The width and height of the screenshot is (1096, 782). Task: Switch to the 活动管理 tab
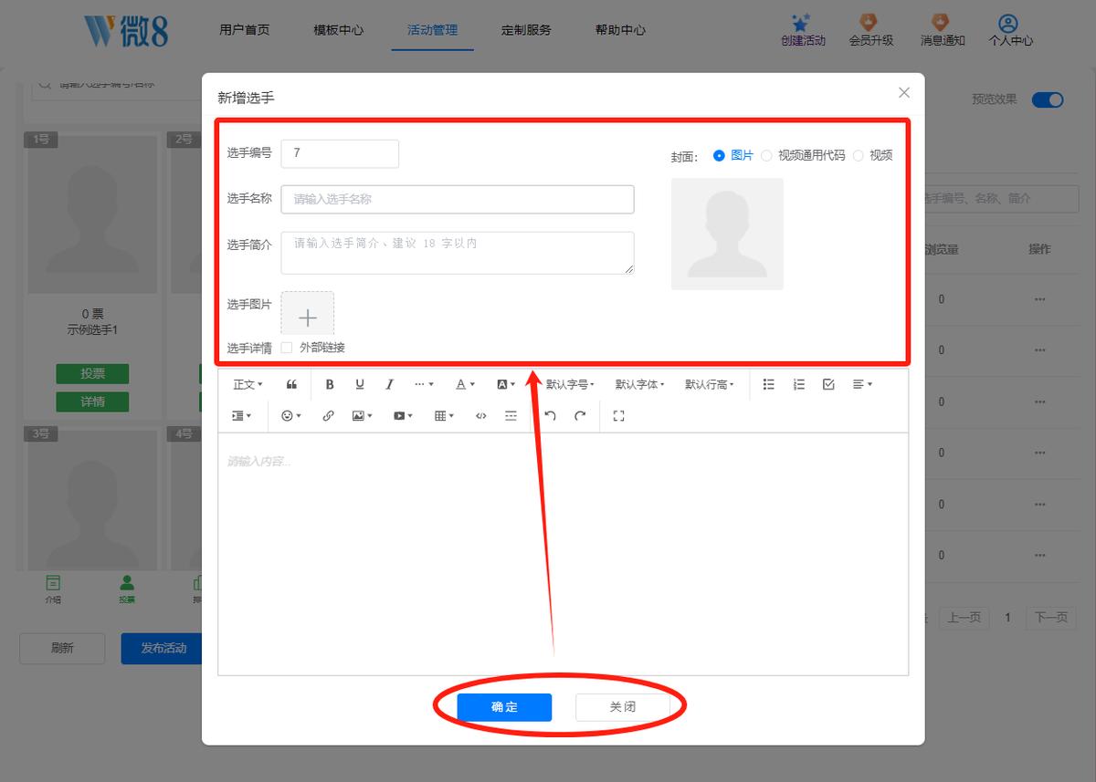433,30
